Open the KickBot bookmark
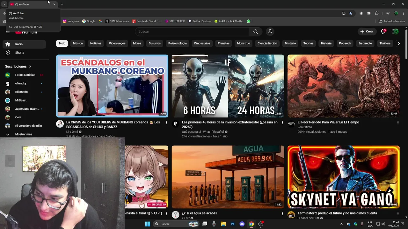 229,21
